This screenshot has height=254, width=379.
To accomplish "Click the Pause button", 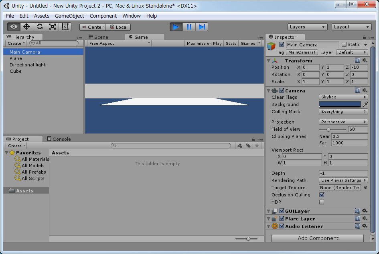I will 189,27.
